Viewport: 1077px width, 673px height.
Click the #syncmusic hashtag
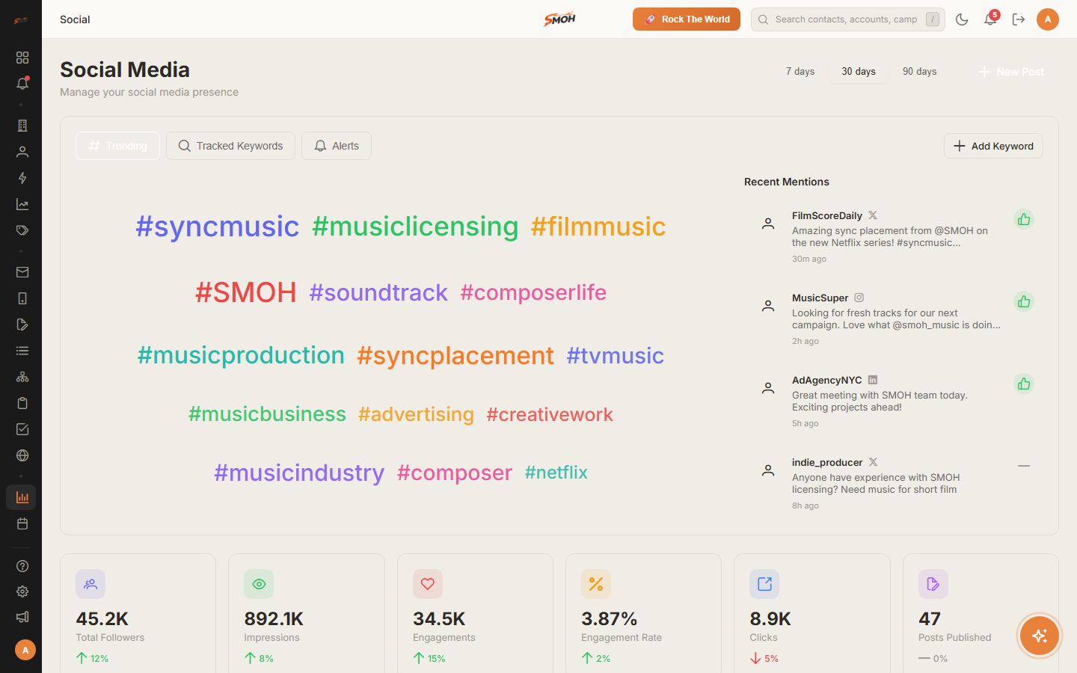(x=218, y=227)
